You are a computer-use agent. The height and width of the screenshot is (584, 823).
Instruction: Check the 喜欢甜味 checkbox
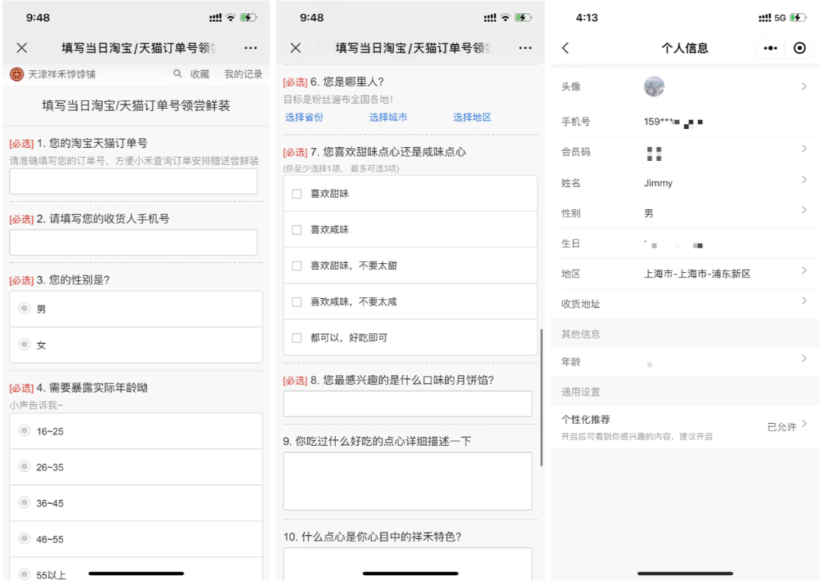(297, 194)
